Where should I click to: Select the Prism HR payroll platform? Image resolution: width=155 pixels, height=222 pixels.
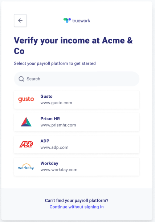[77, 122]
